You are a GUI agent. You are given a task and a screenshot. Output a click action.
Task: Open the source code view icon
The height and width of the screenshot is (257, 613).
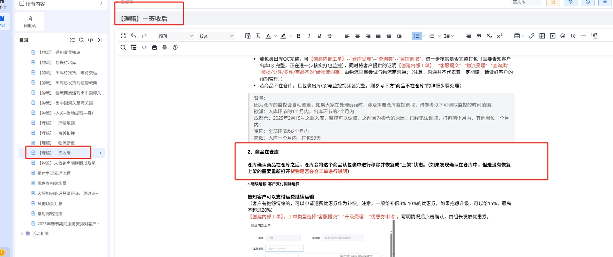pyautogui.click(x=144, y=47)
